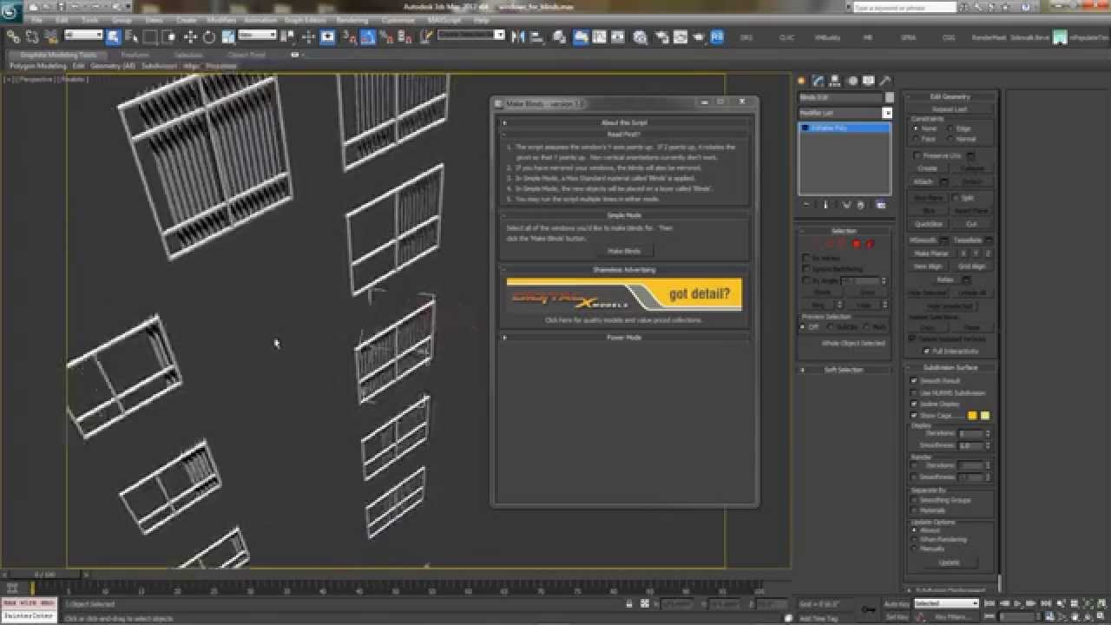
Task: Switch to the Object Paint ribbon tab
Action: [247, 55]
